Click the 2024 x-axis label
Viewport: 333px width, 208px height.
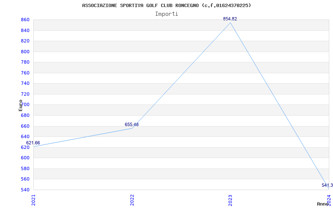(329, 200)
